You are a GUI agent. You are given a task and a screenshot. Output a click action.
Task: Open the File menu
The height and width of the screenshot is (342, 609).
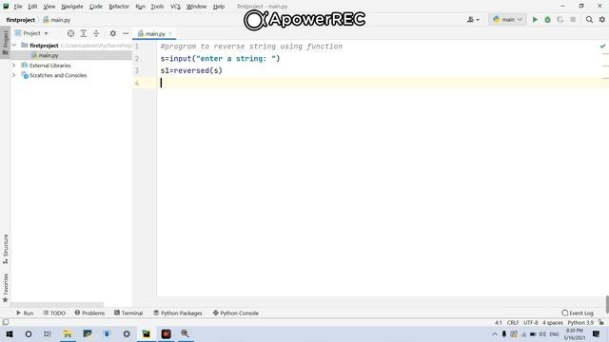(18, 7)
